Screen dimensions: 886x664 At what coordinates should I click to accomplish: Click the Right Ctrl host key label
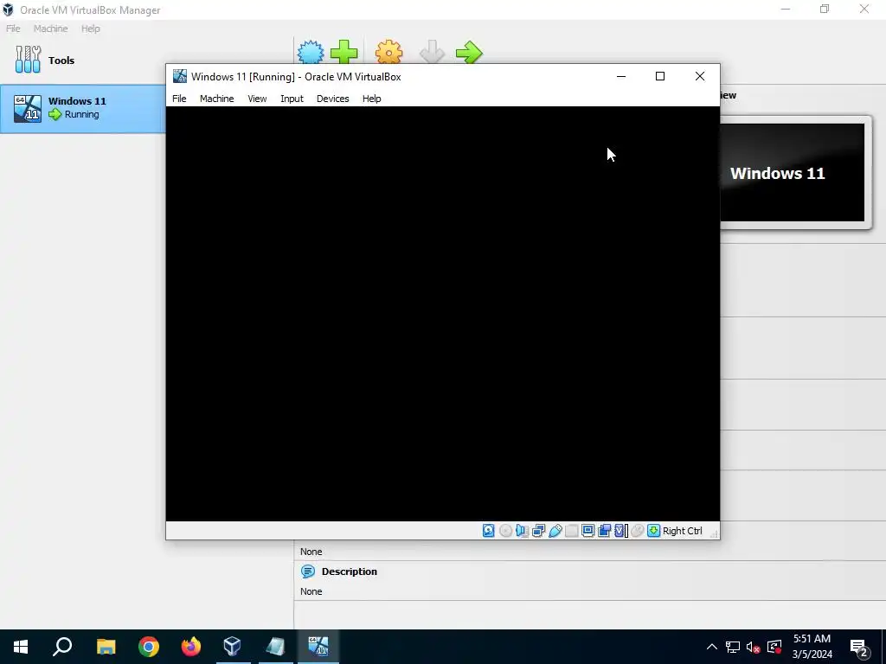click(683, 531)
